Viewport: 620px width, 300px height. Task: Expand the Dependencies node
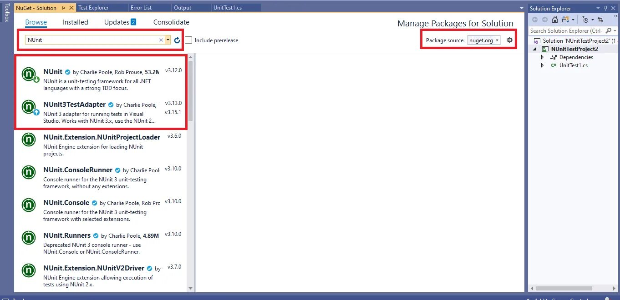[x=542, y=57]
